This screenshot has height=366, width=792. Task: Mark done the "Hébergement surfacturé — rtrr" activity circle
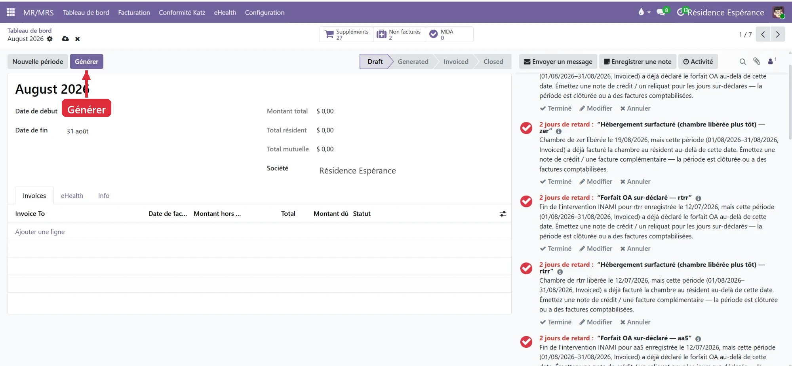coord(526,268)
